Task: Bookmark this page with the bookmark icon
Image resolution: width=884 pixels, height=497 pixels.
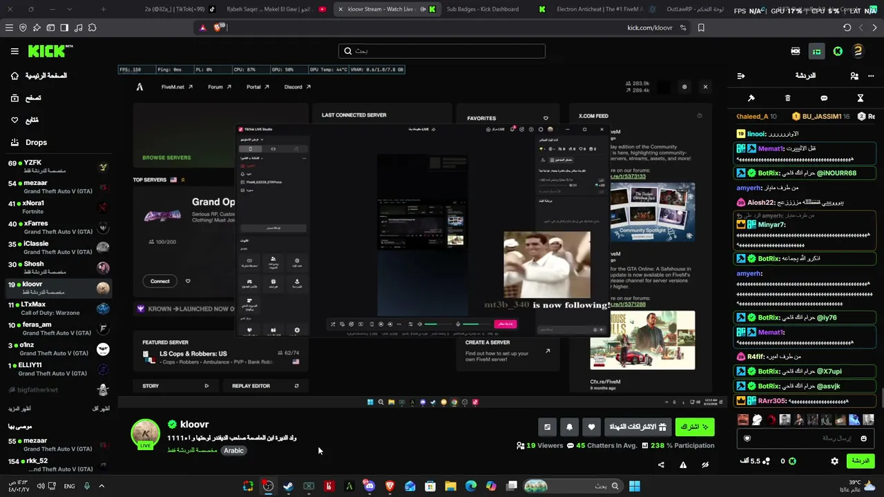Action: (x=701, y=28)
